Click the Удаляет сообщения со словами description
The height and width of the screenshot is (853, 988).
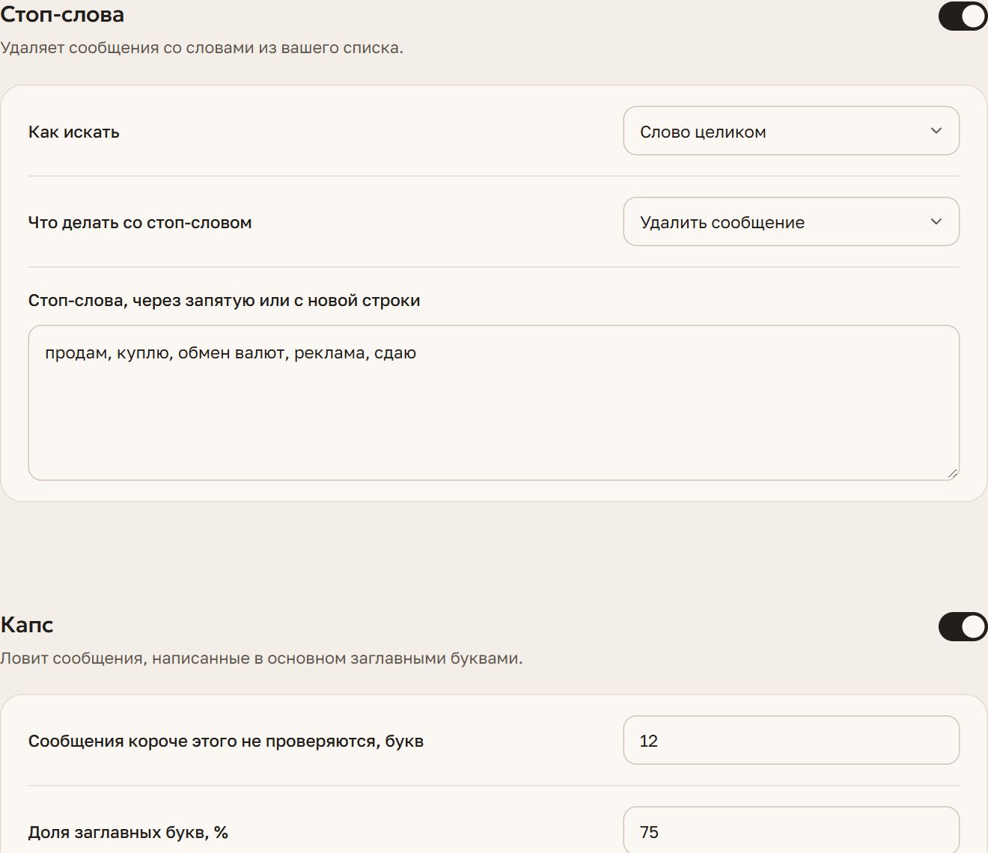coord(201,48)
